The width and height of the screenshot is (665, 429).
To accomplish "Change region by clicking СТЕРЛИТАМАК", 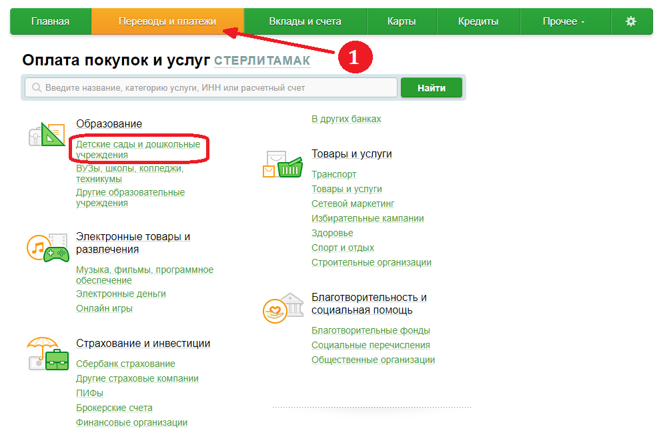I will pos(262,61).
